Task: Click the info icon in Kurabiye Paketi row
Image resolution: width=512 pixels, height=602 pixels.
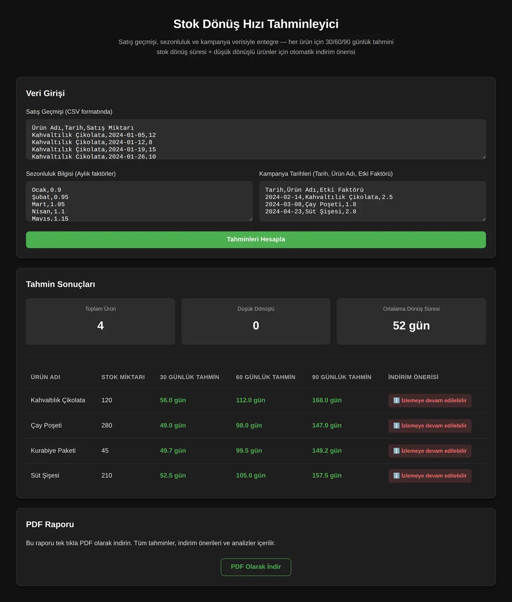Action: click(396, 451)
